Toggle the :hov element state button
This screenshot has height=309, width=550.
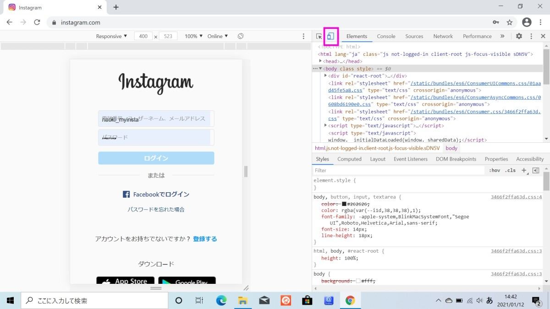tap(495, 170)
